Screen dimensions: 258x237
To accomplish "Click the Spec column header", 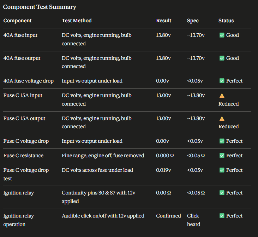I will pyautogui.click(x=193, y=21).
